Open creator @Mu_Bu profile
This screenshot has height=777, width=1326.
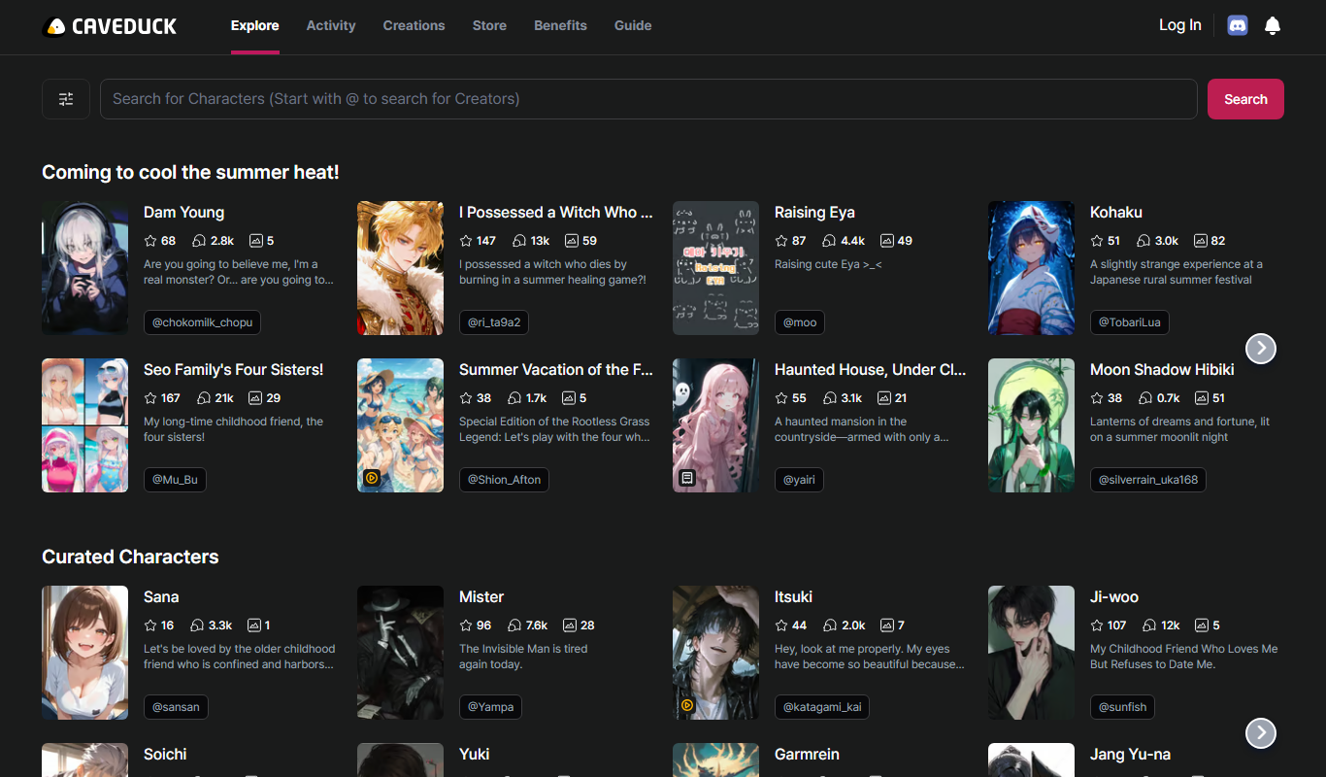175,480
